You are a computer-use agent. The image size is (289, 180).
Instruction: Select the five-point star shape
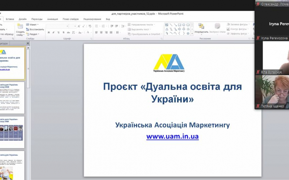(188, 33)
